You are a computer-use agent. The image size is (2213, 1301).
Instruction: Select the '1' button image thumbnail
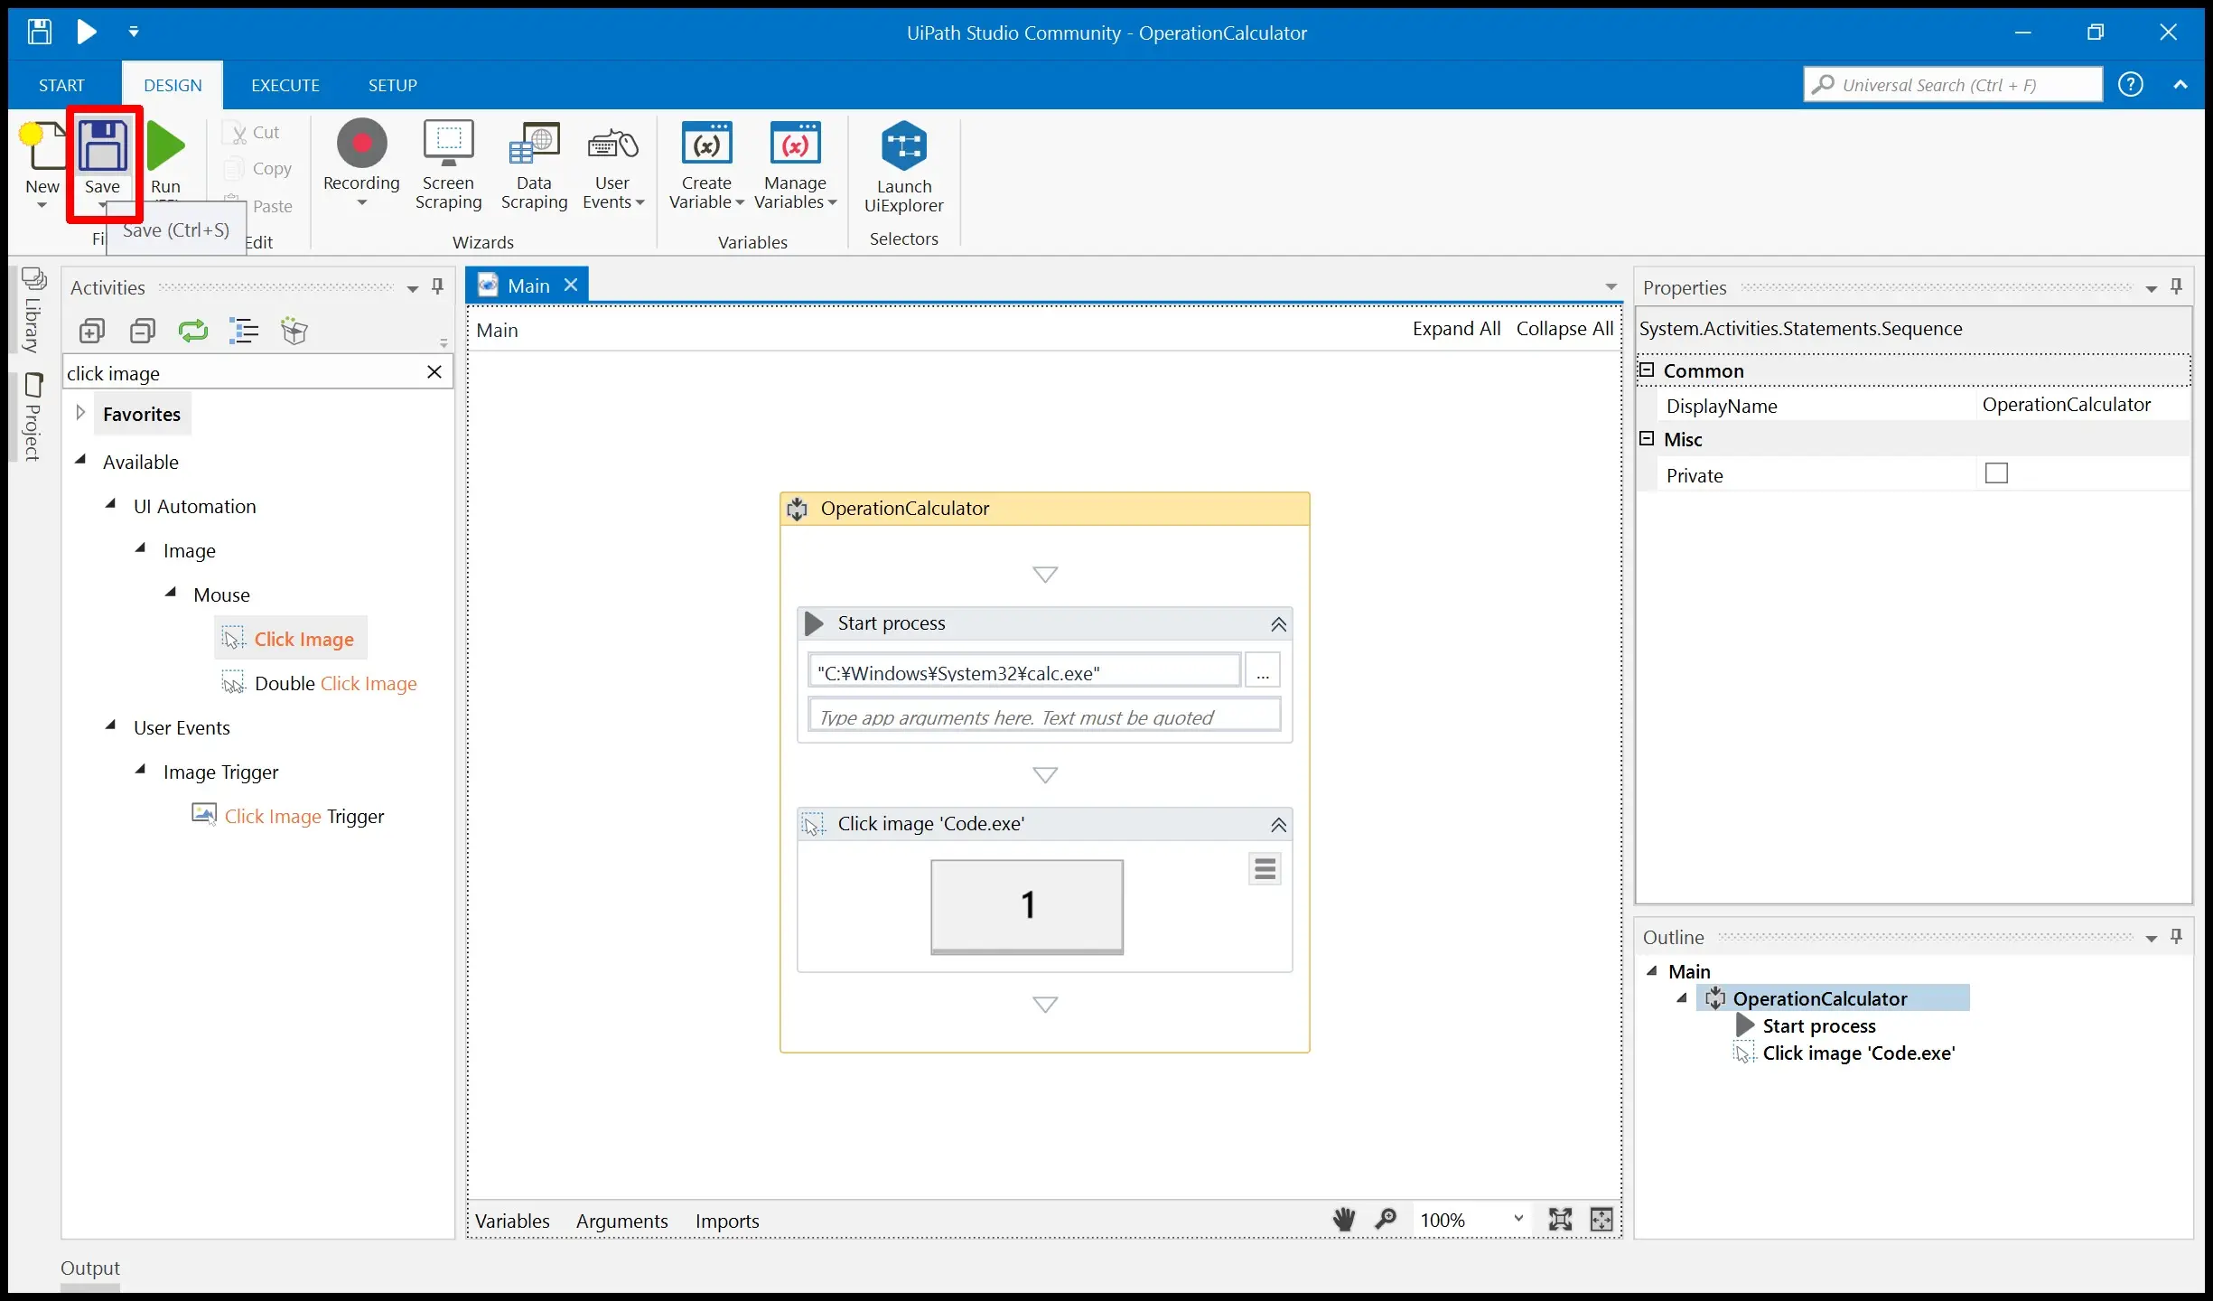(1027, 906)
